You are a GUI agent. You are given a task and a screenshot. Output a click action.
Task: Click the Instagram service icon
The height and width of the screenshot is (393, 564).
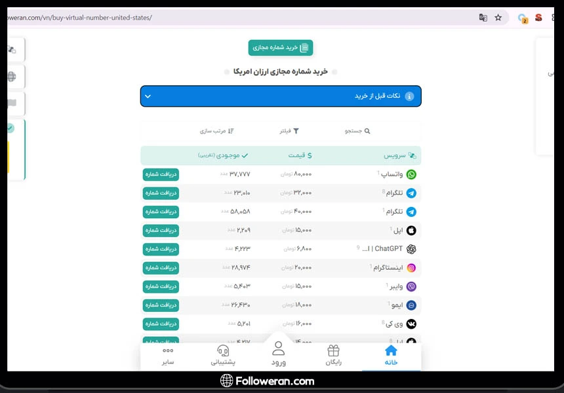tap(411, 268)
